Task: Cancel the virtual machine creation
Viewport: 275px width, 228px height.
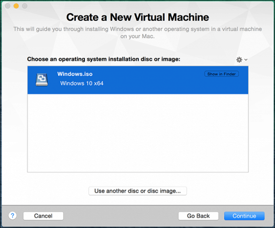Action: [43, 216]
